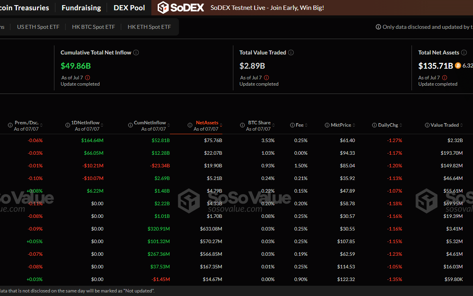Open HK ETH Spot ETF tab

tap(149, 27)
